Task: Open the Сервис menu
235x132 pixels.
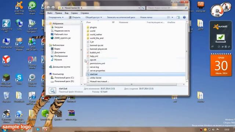Action: [74, 13]
